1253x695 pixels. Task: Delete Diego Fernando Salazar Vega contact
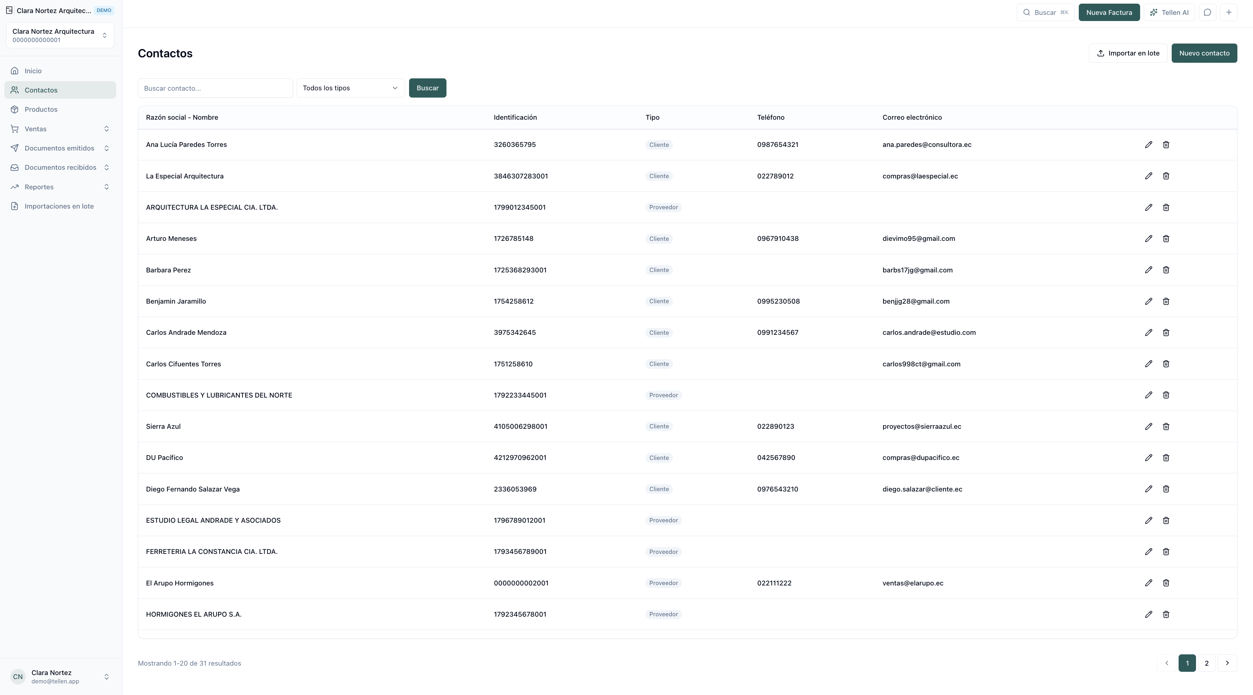coord(1166,489)
